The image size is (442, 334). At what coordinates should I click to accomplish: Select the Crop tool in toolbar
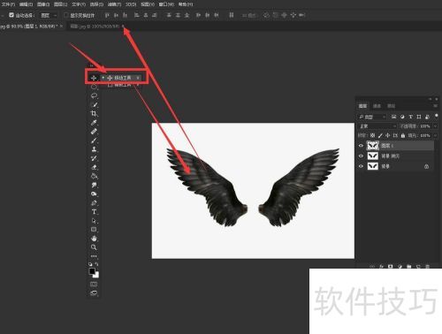pos(94,114)
